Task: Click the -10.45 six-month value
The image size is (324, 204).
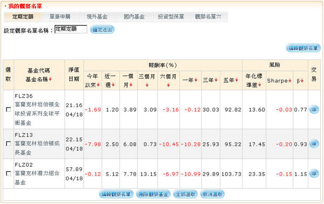Action: click(x=169, y=144)
